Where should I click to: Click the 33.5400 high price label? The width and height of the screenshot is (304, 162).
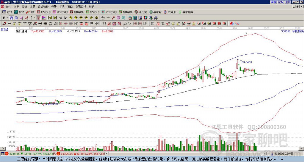(247, 62)
